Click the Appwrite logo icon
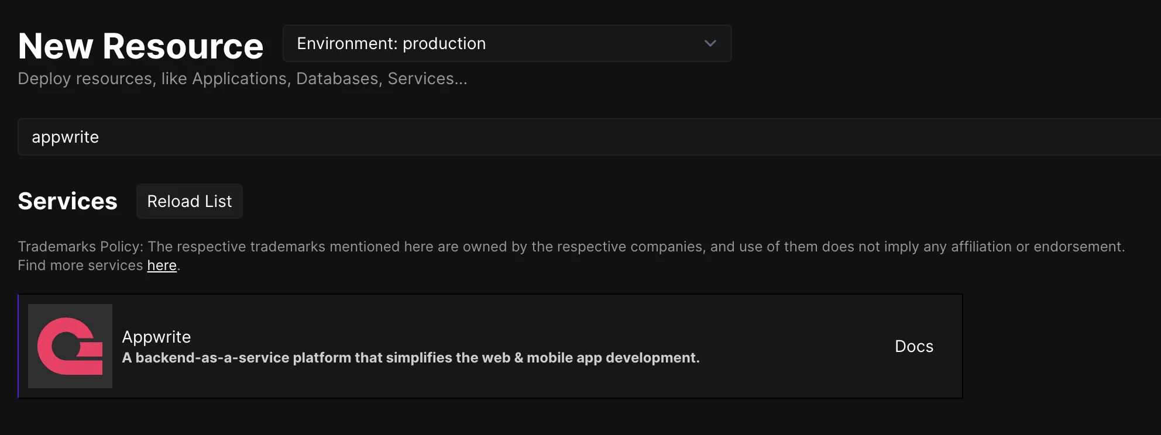This screenshot has width=1161, height=435. 70,346
